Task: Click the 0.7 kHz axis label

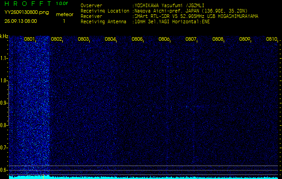Action: (x=4, y=148)
